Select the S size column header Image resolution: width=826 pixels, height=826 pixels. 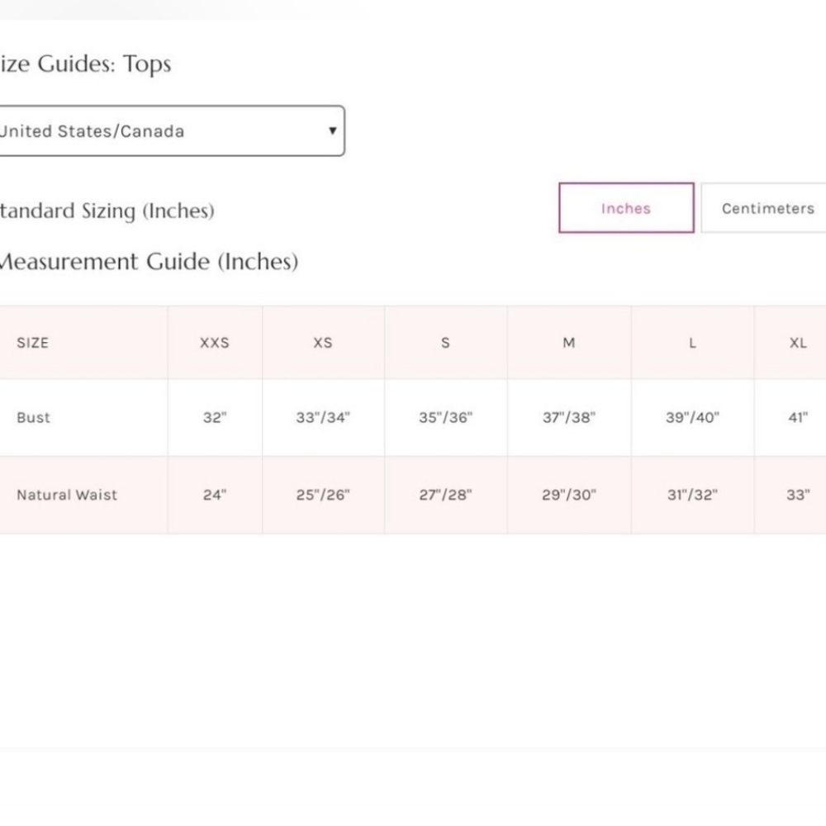pos(445,343)
